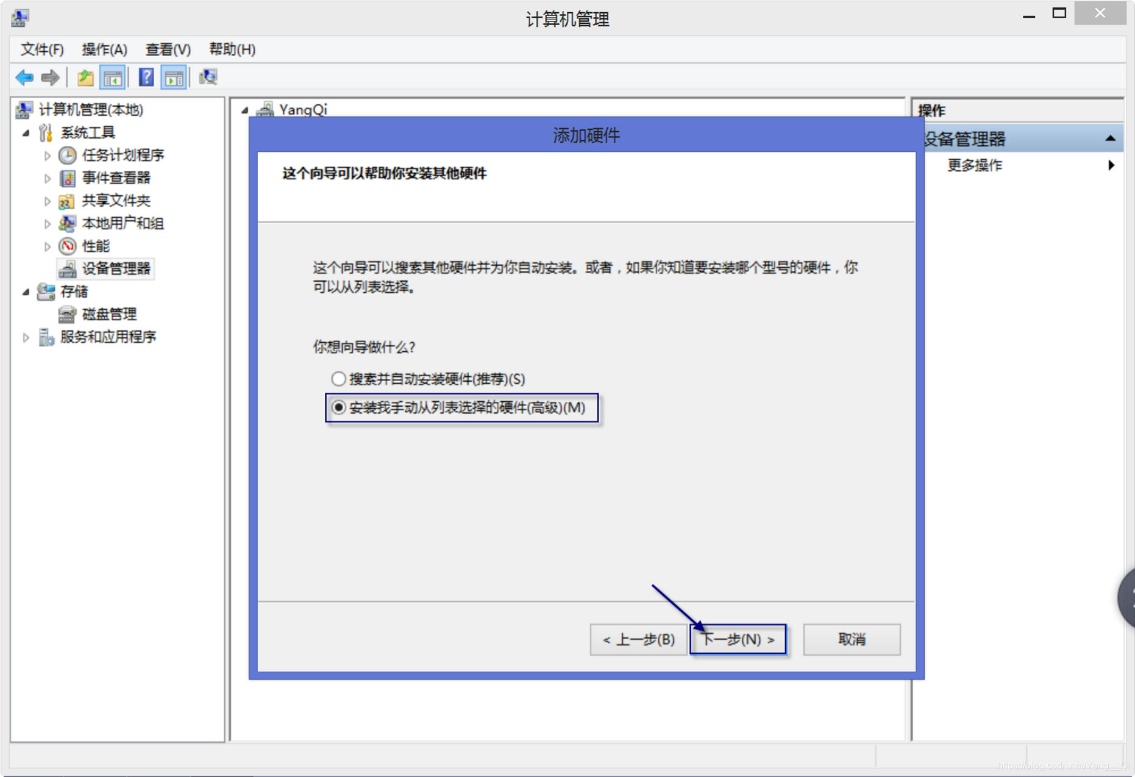Click the 事件查看器 icon
1135x777 pixels.
click(x=67, y=178)
